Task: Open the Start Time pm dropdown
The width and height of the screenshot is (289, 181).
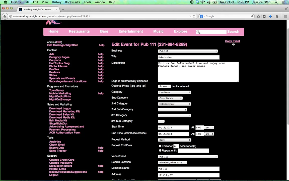Action: tap(209, 128)
